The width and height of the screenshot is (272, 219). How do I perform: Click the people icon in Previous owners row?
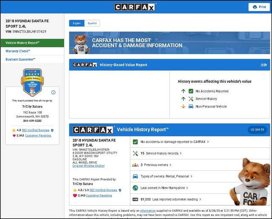[135, 165]
